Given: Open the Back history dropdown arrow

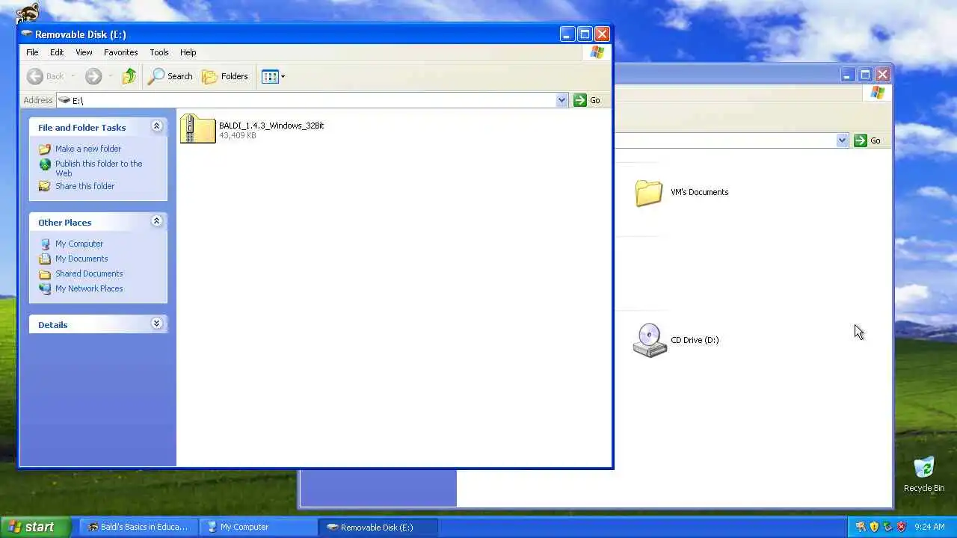Looking at the screenshot, I should 73,76.
